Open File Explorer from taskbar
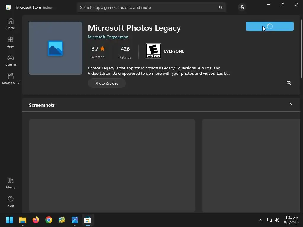The image size is (303, 227). 22,220
